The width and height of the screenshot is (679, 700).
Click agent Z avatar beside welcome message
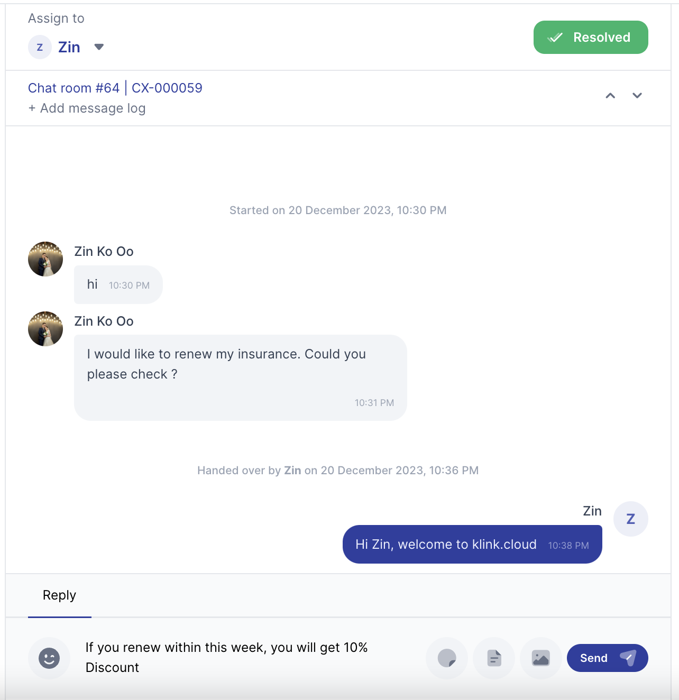[x=630, y=519]
